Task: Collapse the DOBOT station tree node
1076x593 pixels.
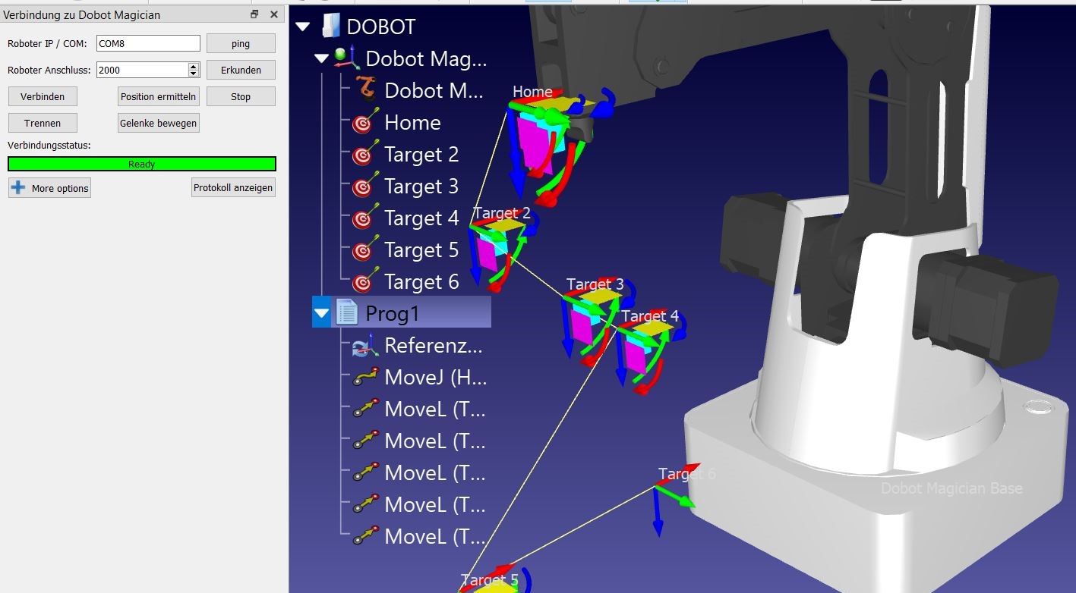Action: click(303, 27)
